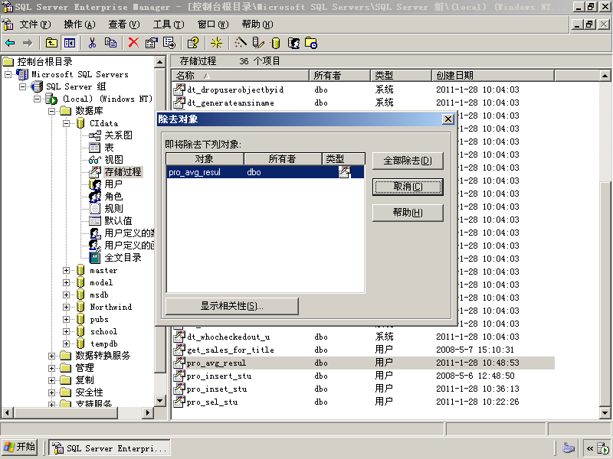This screenshot has width=613, height=459.
Task: Click the New Job toolbar icon
Action: [x=311, y=43]
